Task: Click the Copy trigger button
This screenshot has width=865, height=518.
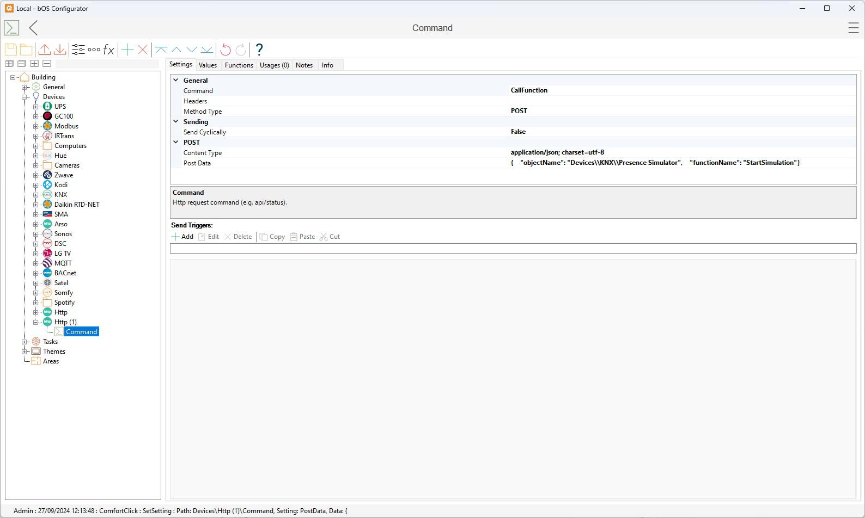Action: tap(272, 237)
